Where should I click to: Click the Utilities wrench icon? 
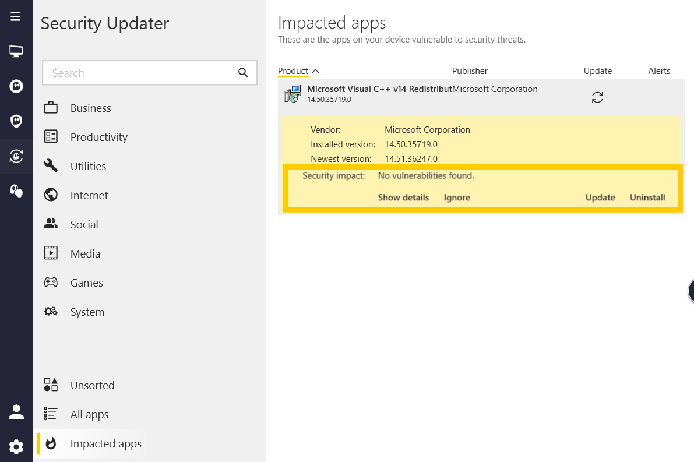(51, 166)
